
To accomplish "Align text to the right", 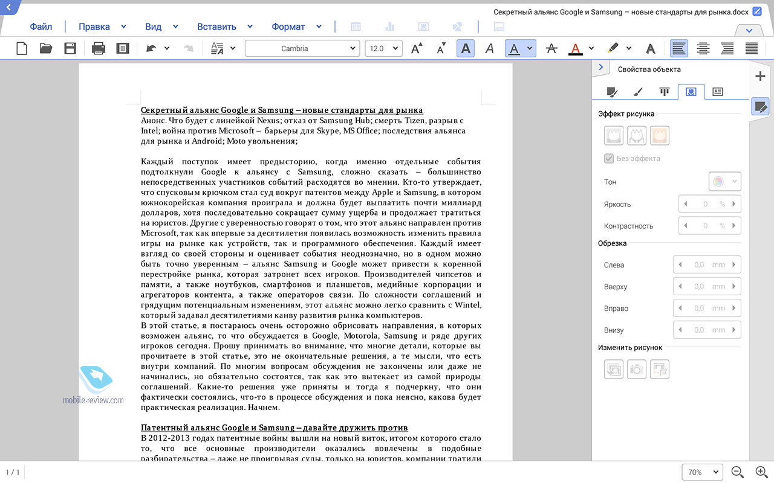I will (727, 48).
